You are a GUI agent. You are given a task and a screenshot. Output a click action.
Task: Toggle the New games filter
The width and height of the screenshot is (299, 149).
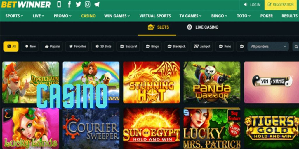tap(30, 46)
